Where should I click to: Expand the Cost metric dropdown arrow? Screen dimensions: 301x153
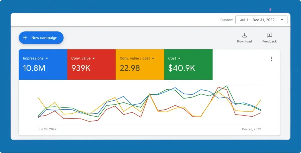[179, 58]
